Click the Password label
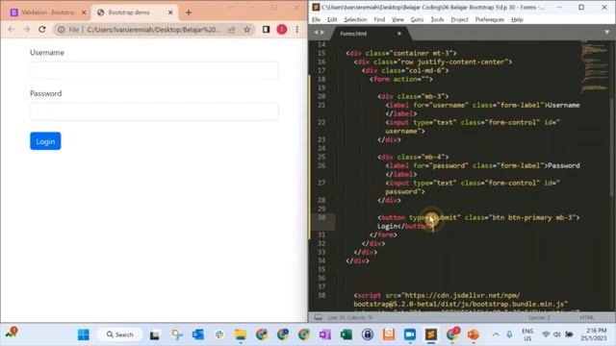Image resolution: width=616 pixels, height=346 pixels. pyautogui.click(x=45, y=94)
